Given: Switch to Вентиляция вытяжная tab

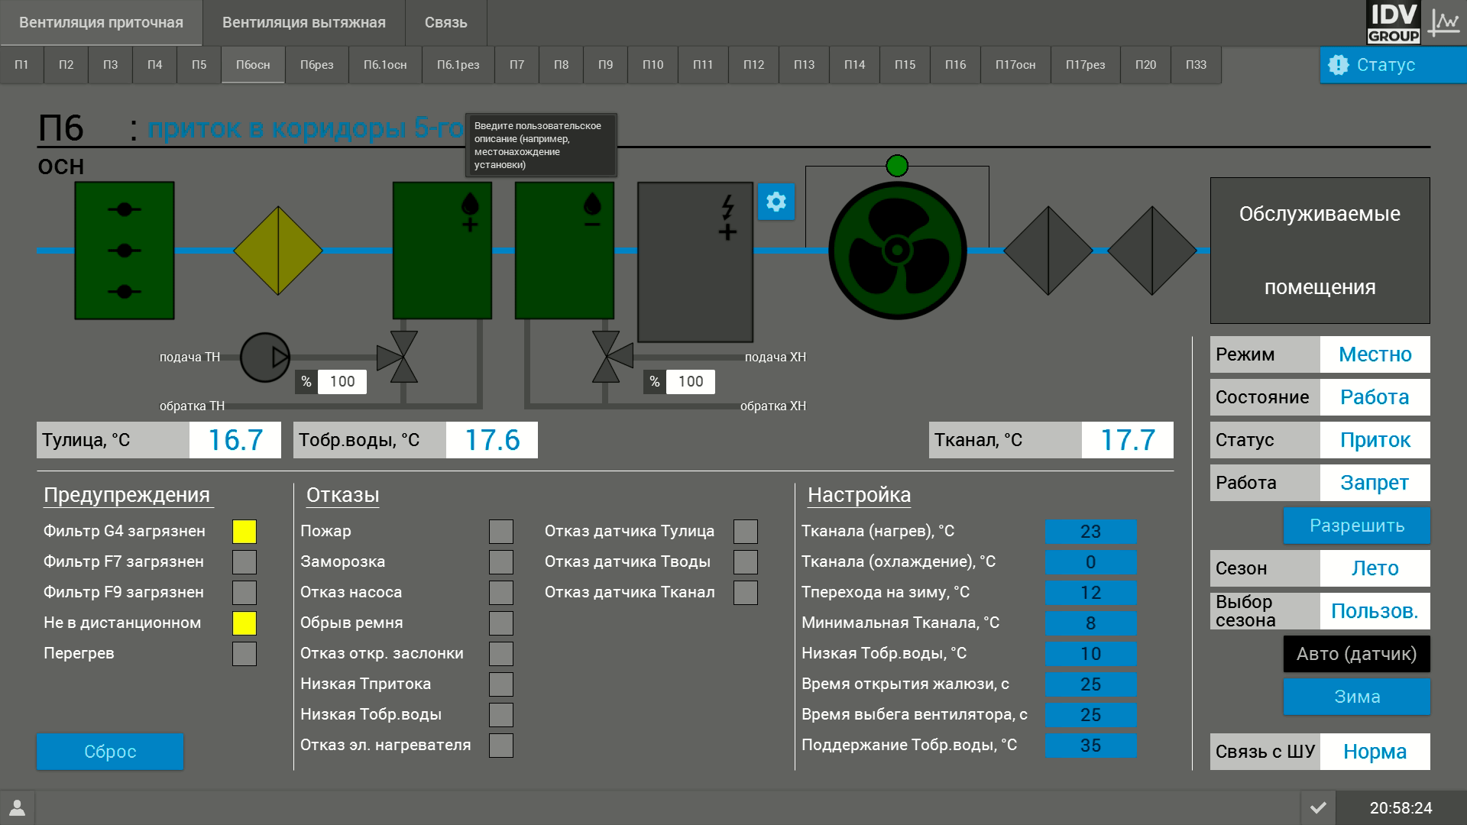Looking at the screenshot, I should click(304, 23).
